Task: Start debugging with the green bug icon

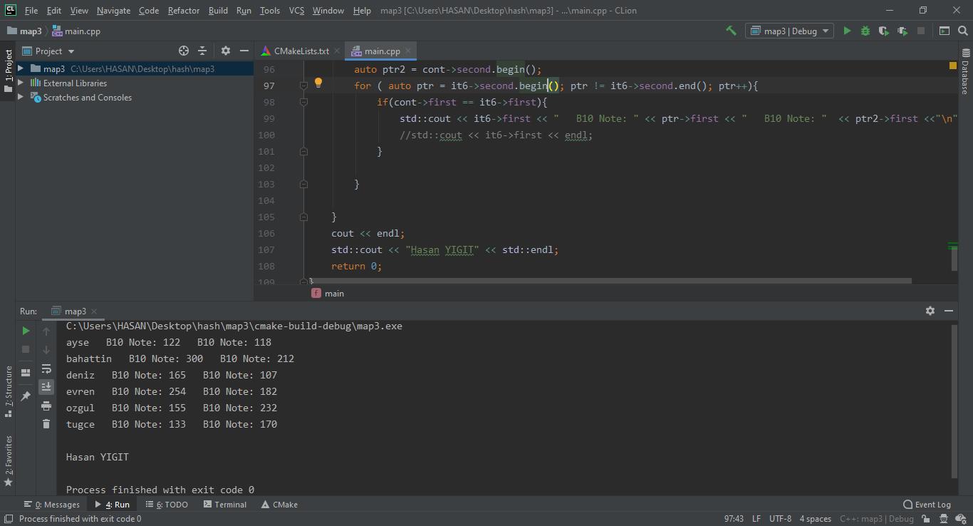Action: (865, 31)
